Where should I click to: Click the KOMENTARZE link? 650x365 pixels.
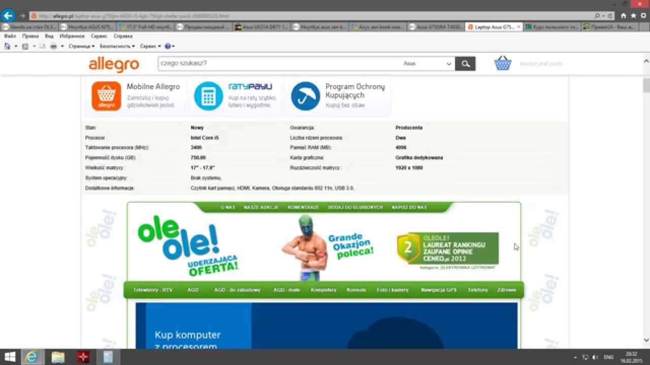[x=303, y=207]
